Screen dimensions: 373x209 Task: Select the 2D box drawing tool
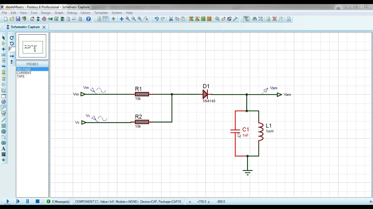tap(3, 126)
